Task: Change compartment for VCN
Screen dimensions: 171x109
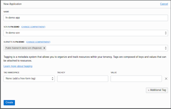Action: click(33, 27)
